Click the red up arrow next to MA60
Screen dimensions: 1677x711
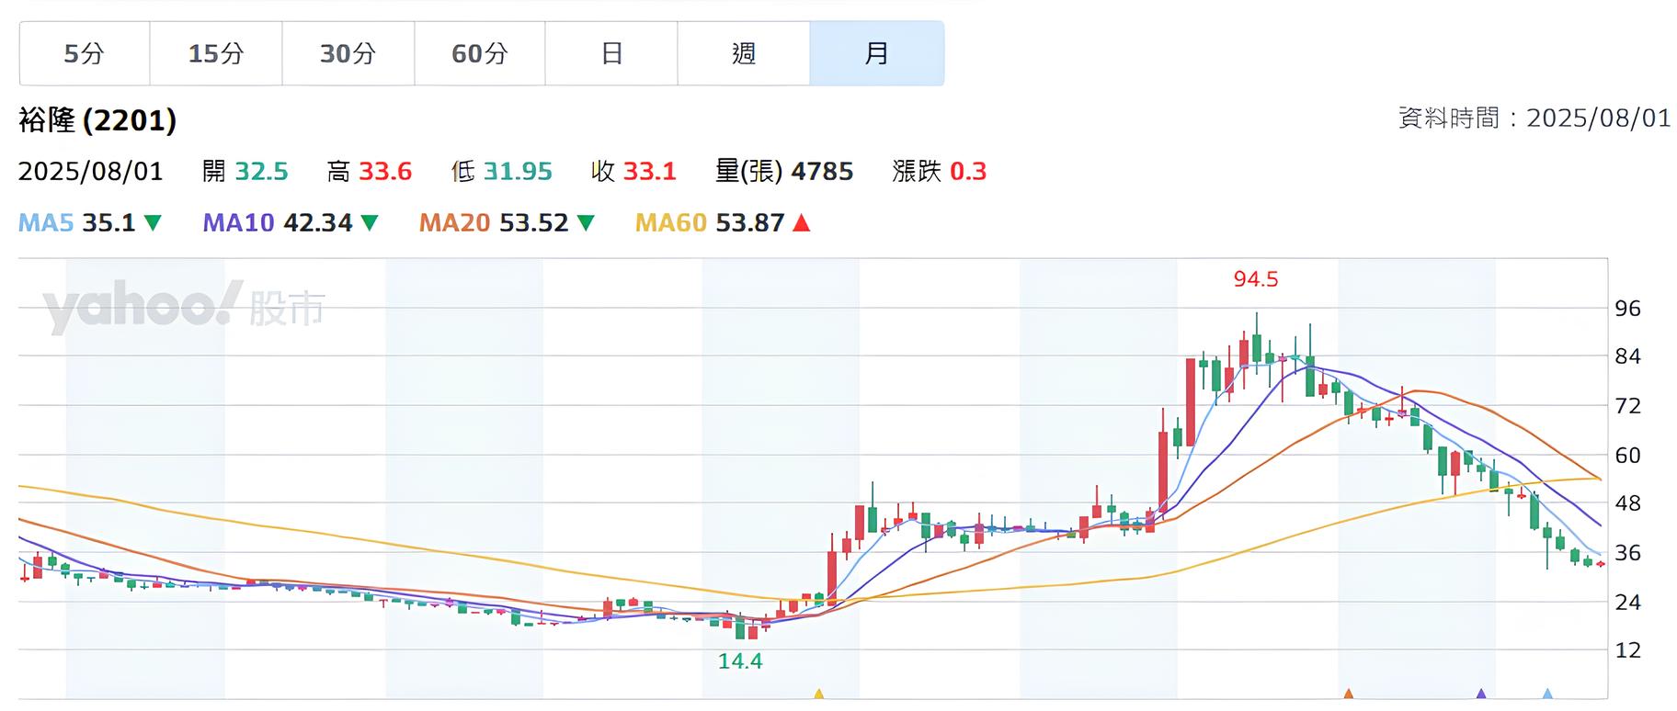pos(802,223)
